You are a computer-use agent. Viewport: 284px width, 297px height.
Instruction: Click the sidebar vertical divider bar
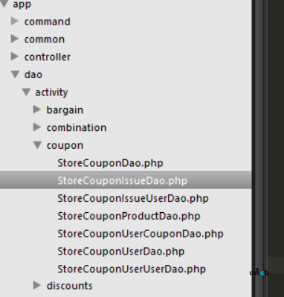259,148
